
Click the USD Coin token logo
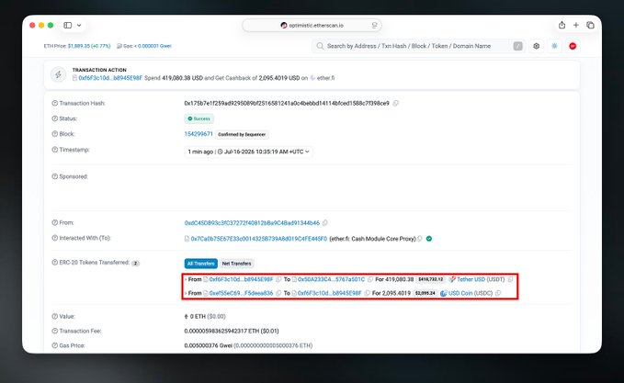[x=443, y=293]
